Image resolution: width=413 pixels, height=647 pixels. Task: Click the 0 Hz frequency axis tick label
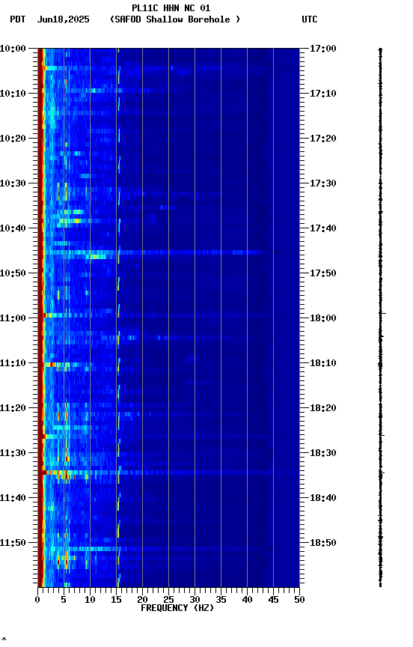pyautogui.click(x=37, y=600)
